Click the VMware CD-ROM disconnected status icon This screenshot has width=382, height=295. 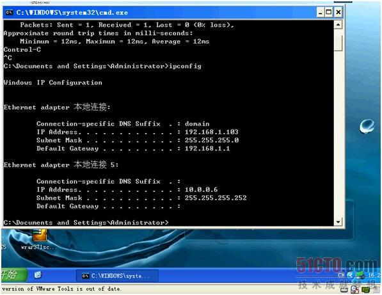tap(354, 289)
